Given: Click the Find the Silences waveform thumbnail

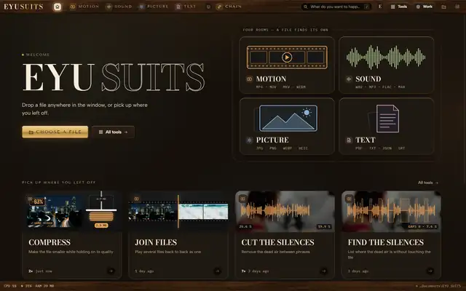Looking at the screenshot, I should (x=391, y=211).
